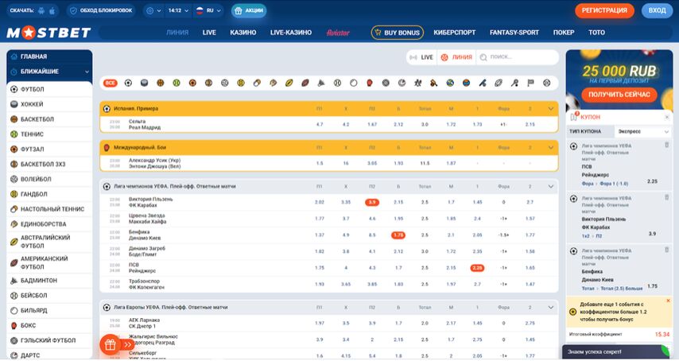This screenshot has height=361, width=679.
Task: Select the badminton shuttlecock icon in filter row
Action: tap(321, 83)
